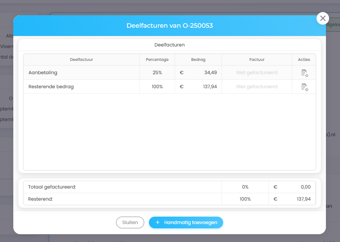The image size is (340, 242).
Task: Select the Resterende bedrag row name
Action: tap(51, 87)
